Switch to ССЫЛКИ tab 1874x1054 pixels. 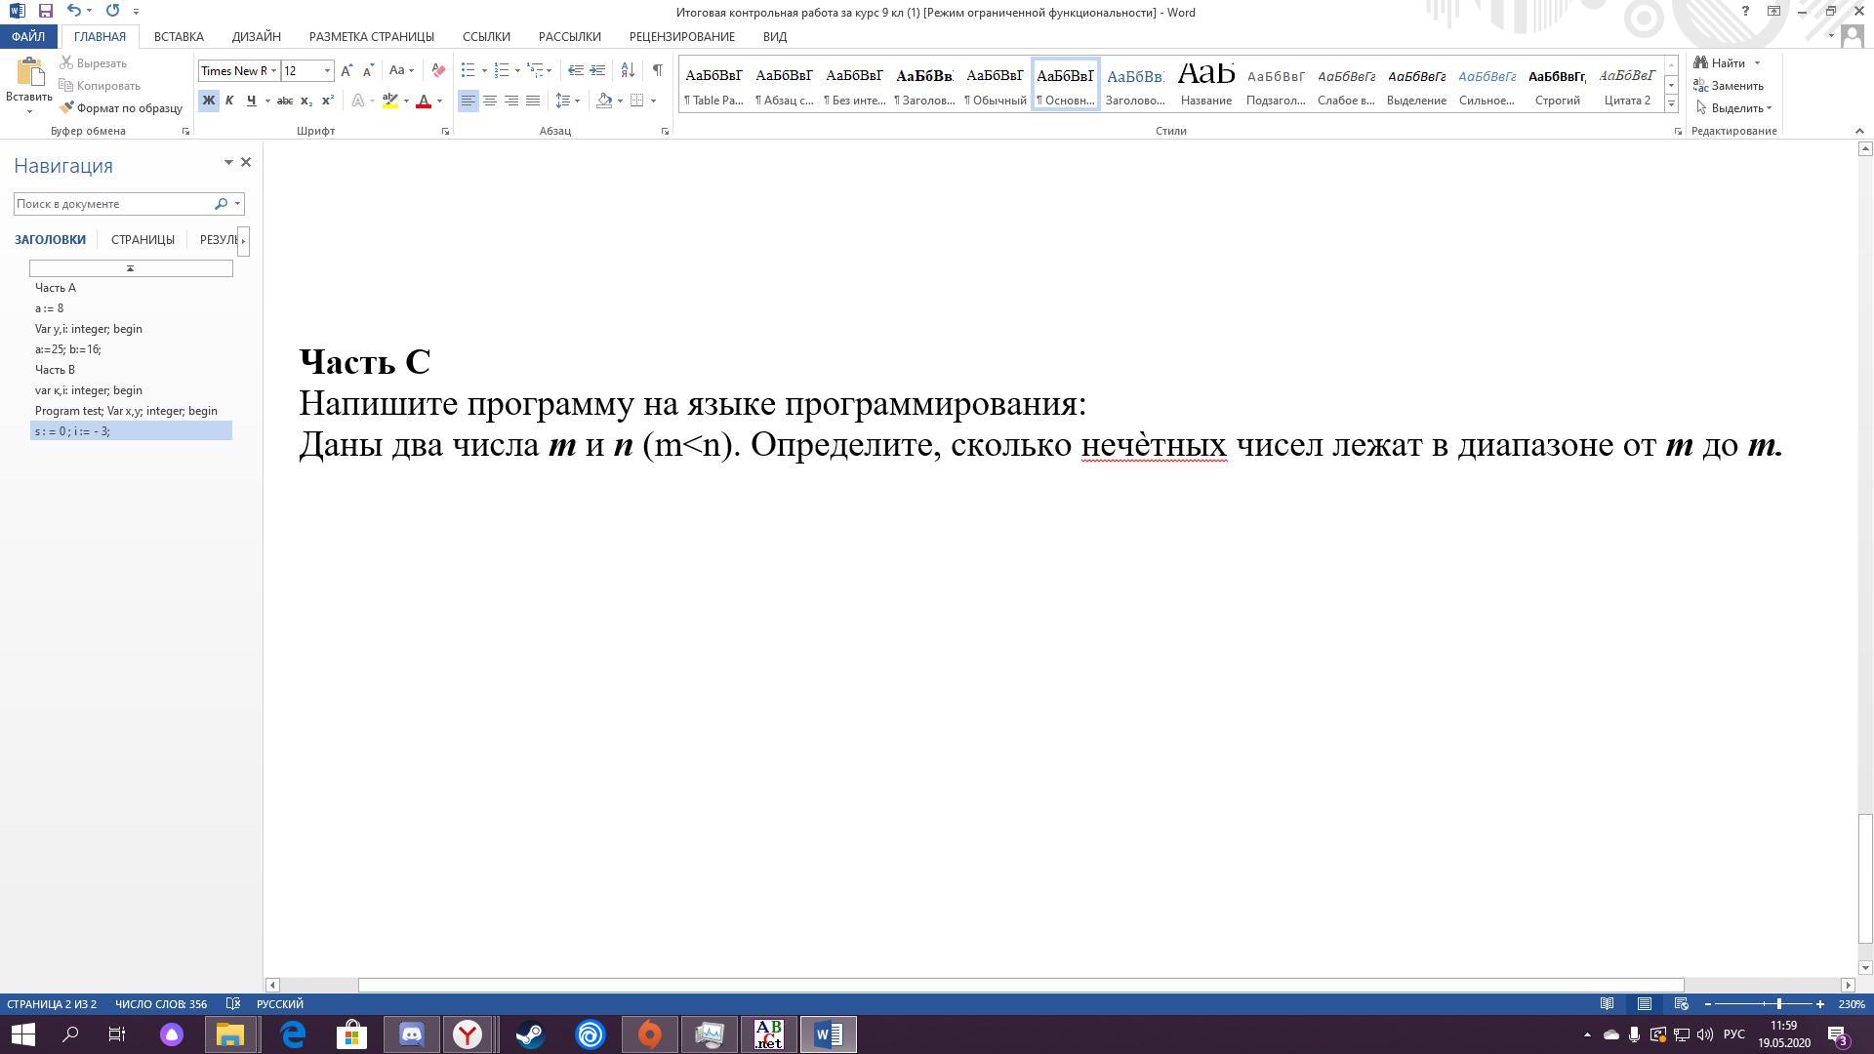coord(486,36)
